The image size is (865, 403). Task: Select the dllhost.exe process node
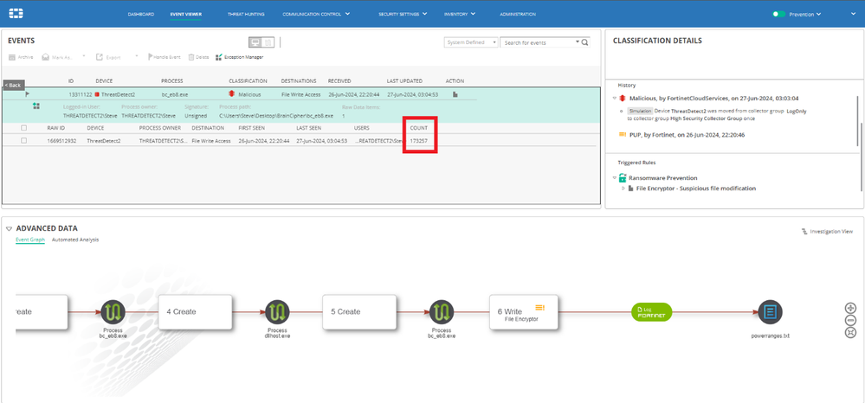pyautogui.click(x=277, y=311)
